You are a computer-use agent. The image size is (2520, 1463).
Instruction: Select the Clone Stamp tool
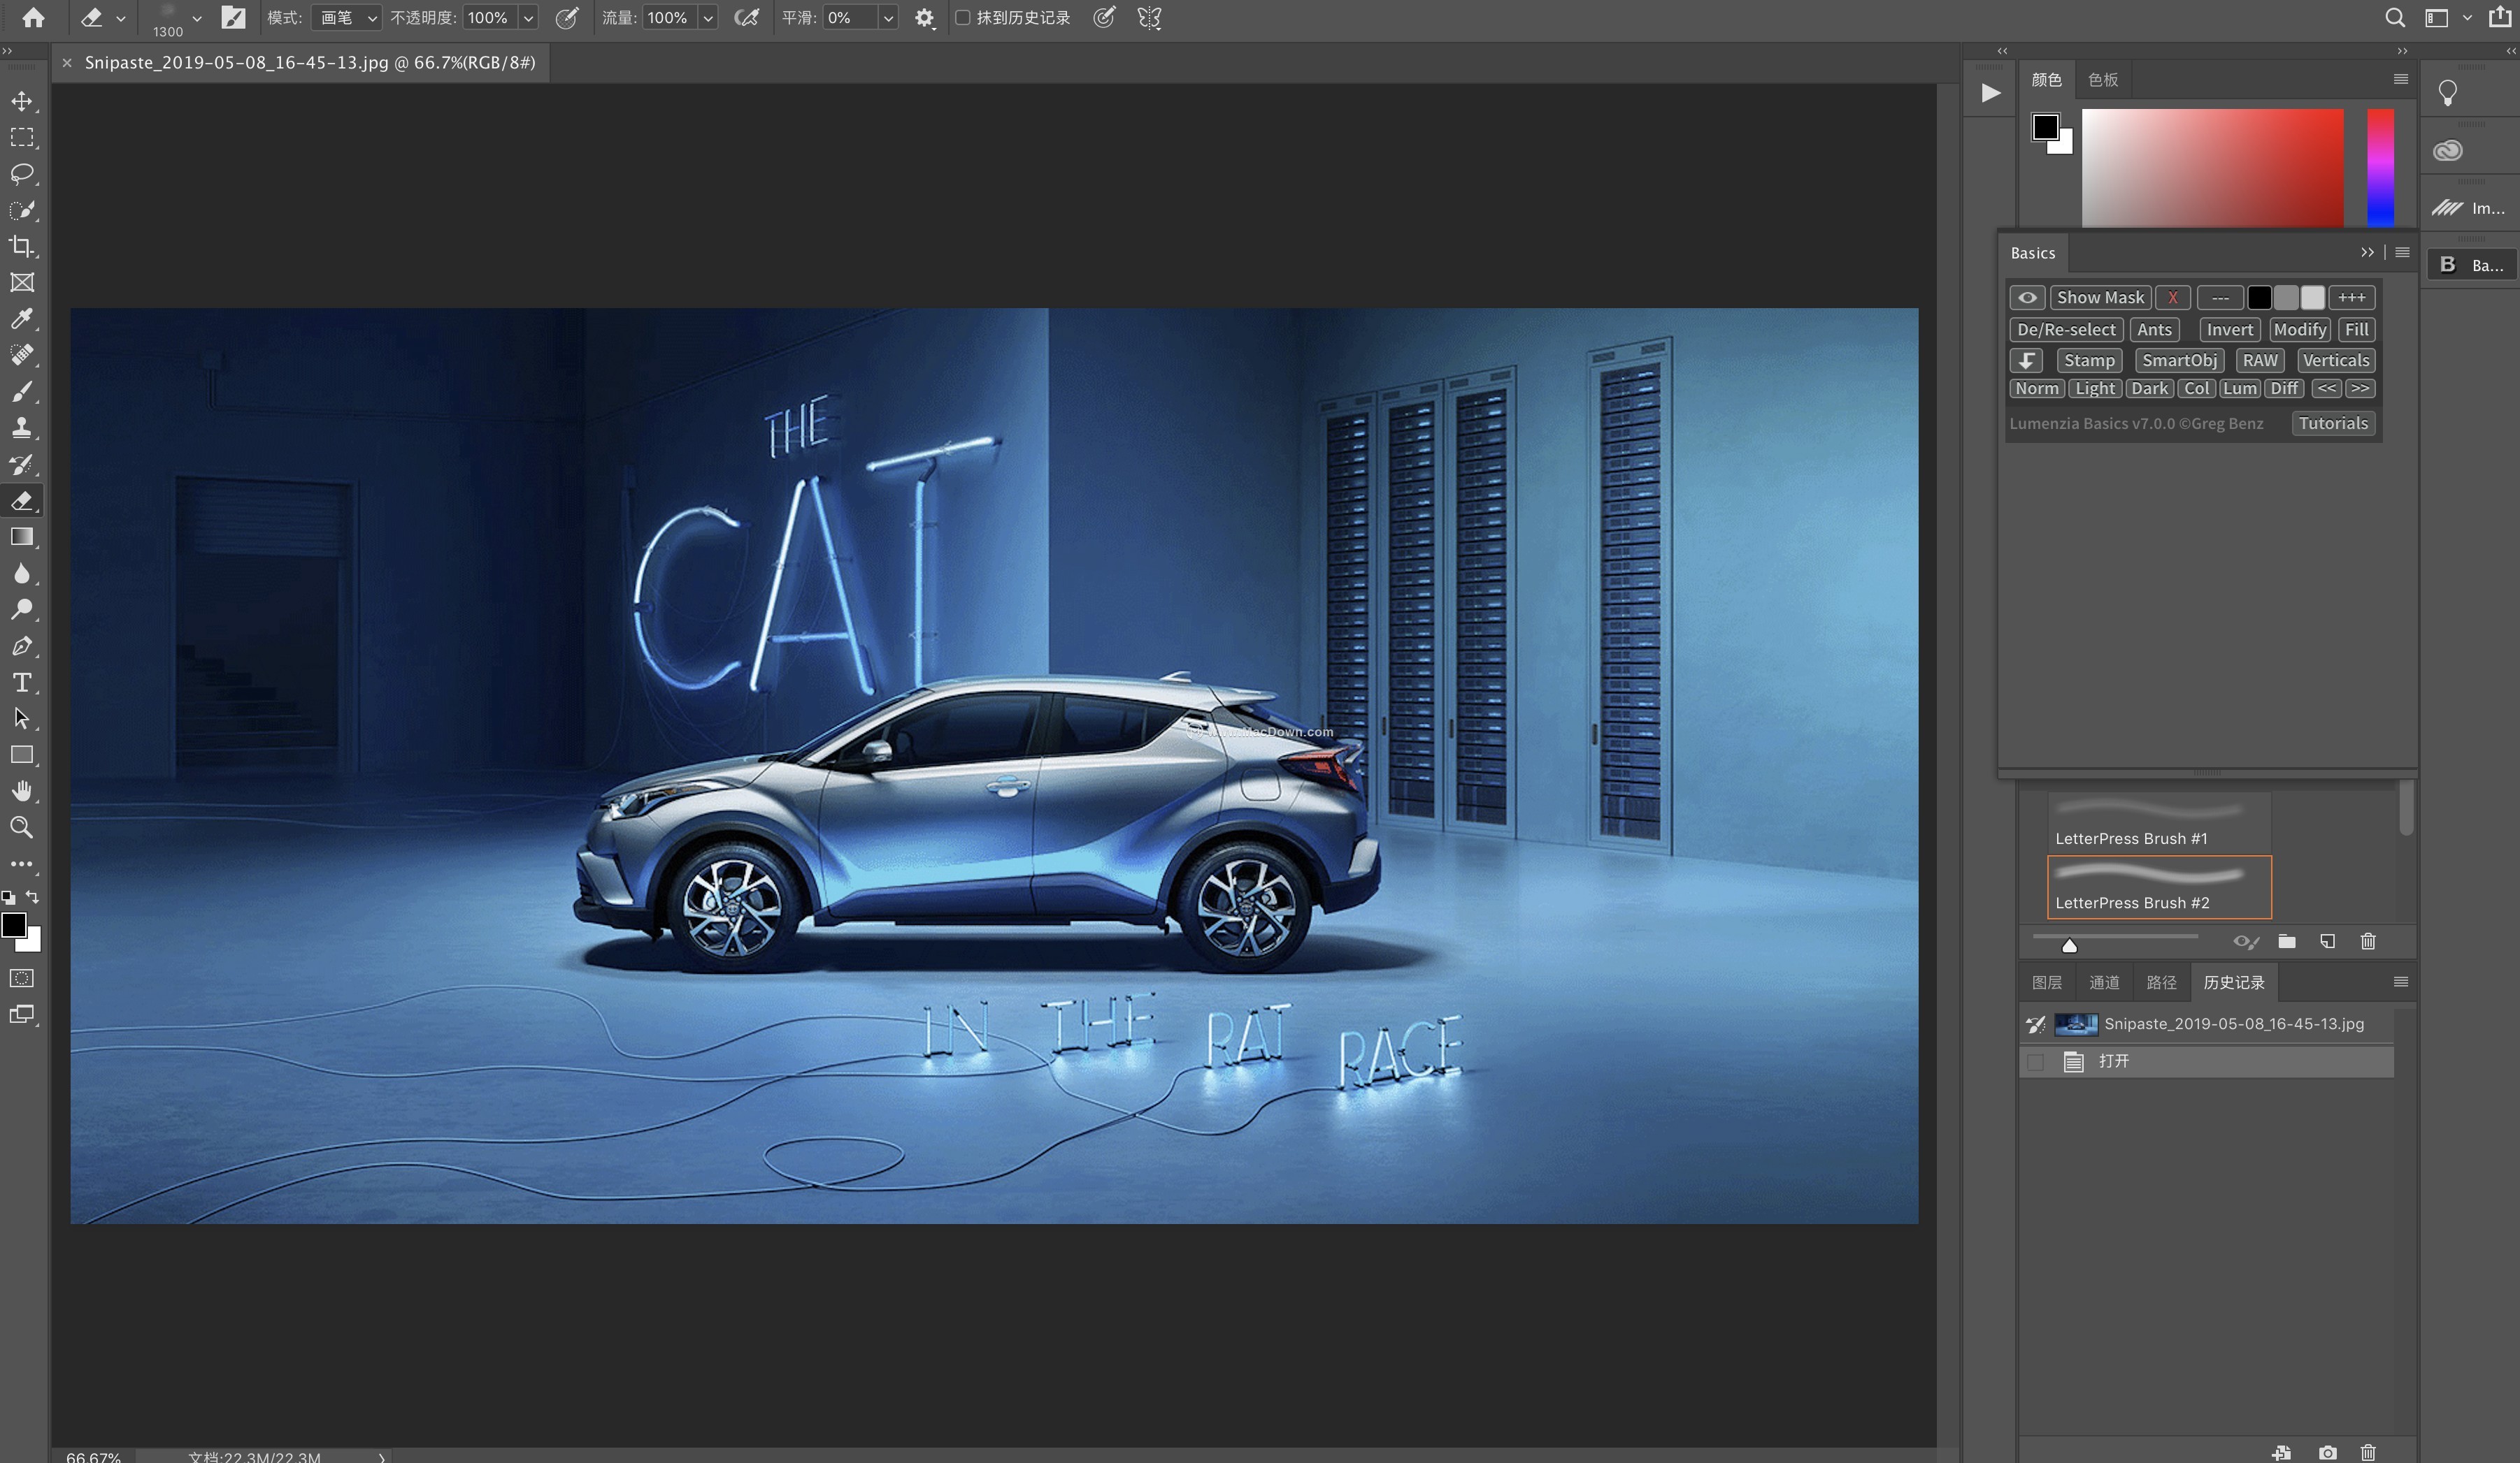point(21,428)
